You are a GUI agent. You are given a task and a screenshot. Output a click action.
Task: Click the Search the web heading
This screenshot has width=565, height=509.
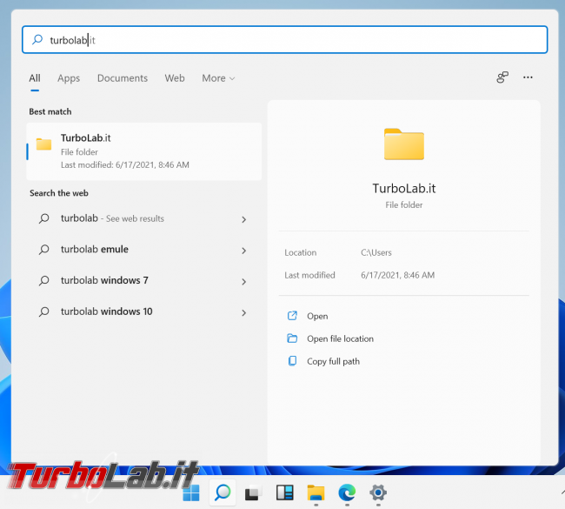point(59,193)
